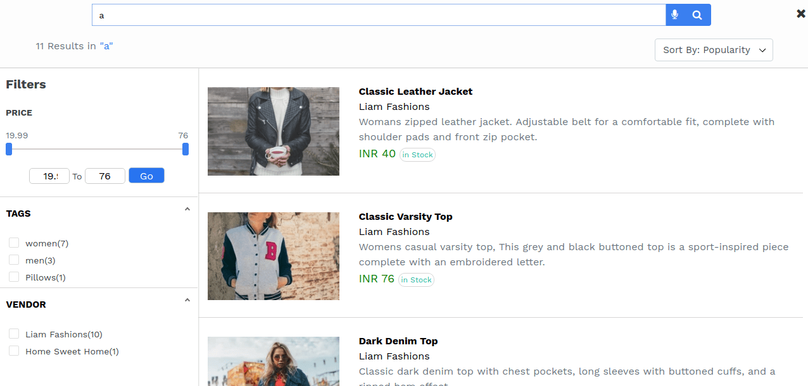Focus the maximum price input showing 76
Screen dimensions: 808x386
coord(105,176)
